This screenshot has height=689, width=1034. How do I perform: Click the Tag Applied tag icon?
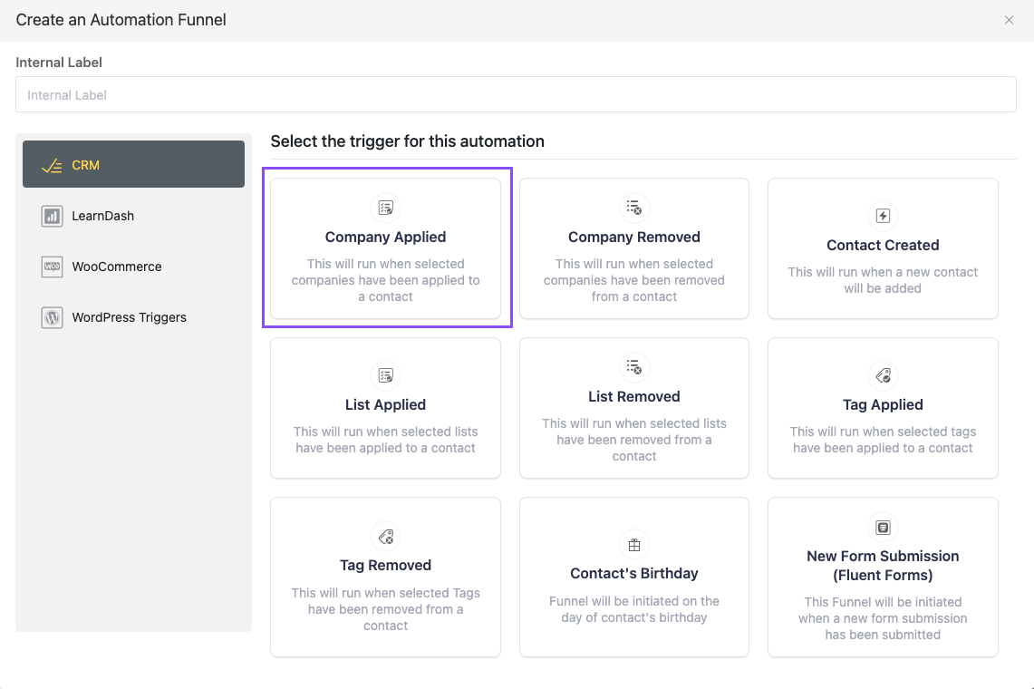[x=883, y=375]
